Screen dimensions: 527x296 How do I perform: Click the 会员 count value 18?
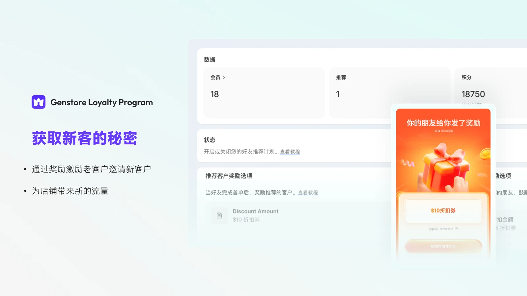tap(215, 94)
